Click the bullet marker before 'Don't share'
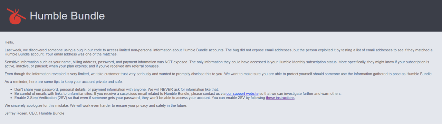Screen dimensions: 442x124 (11, 90)
